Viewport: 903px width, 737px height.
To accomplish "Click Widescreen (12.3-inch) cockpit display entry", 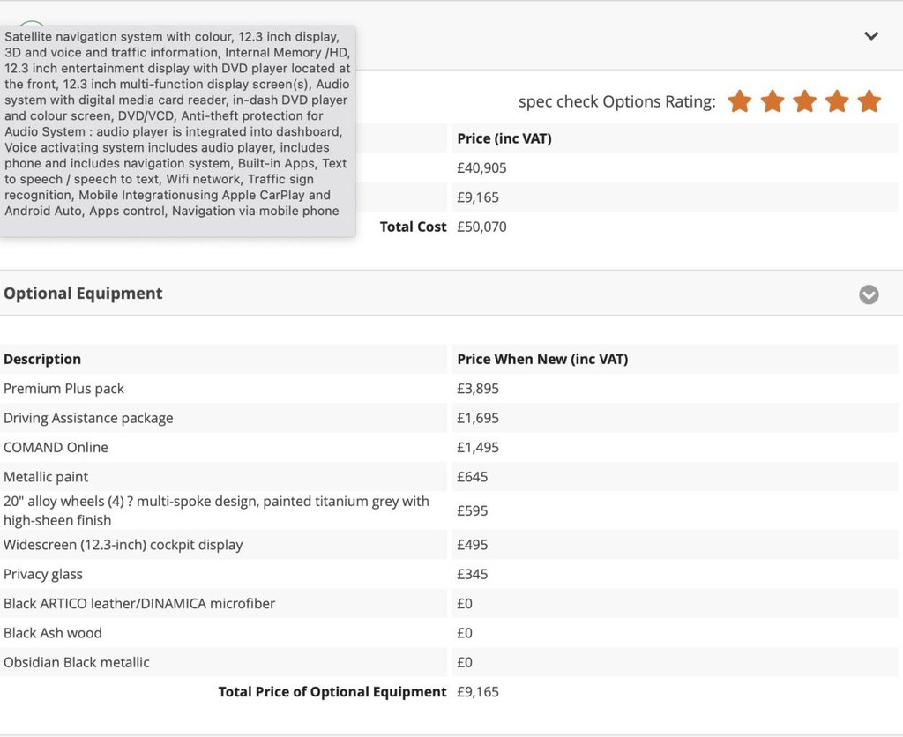I will 123,545.
